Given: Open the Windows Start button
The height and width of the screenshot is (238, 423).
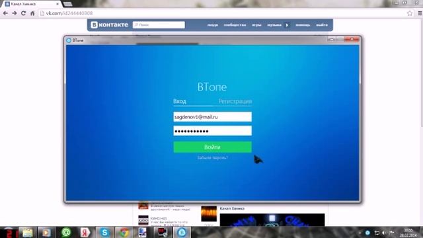Looking at the screenshot, I should tap(9, 233).
